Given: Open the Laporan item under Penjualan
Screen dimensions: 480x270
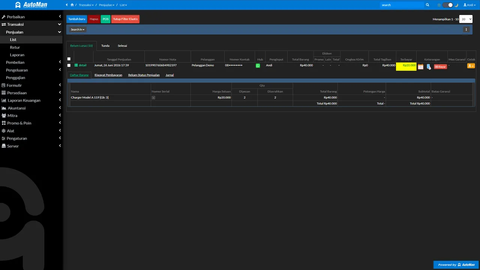Looking at the screenshot, I should pyautogui.click(x=17, y=55).
